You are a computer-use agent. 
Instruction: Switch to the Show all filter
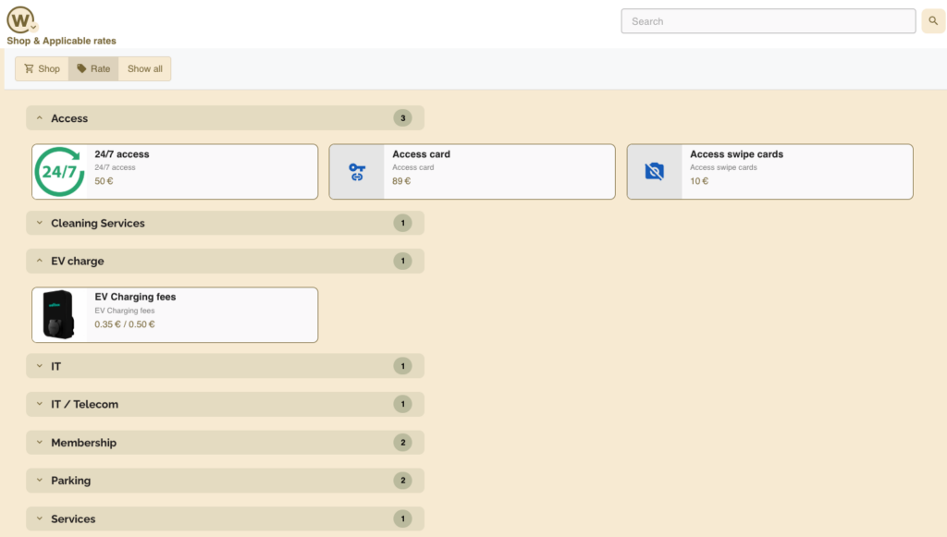pyautogui.click(x=145, y=69)
